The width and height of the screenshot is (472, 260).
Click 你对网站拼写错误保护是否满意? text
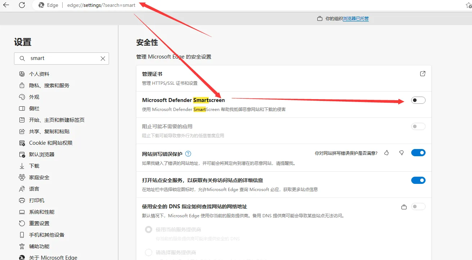346,153
